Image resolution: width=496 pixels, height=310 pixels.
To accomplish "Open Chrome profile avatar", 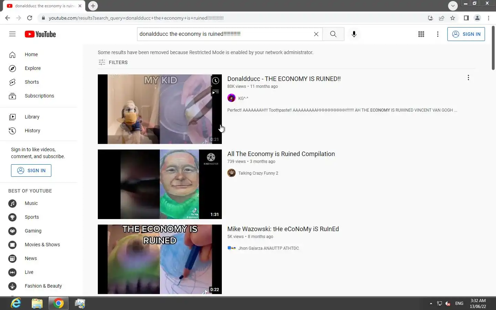I will [x=477, y=18].
